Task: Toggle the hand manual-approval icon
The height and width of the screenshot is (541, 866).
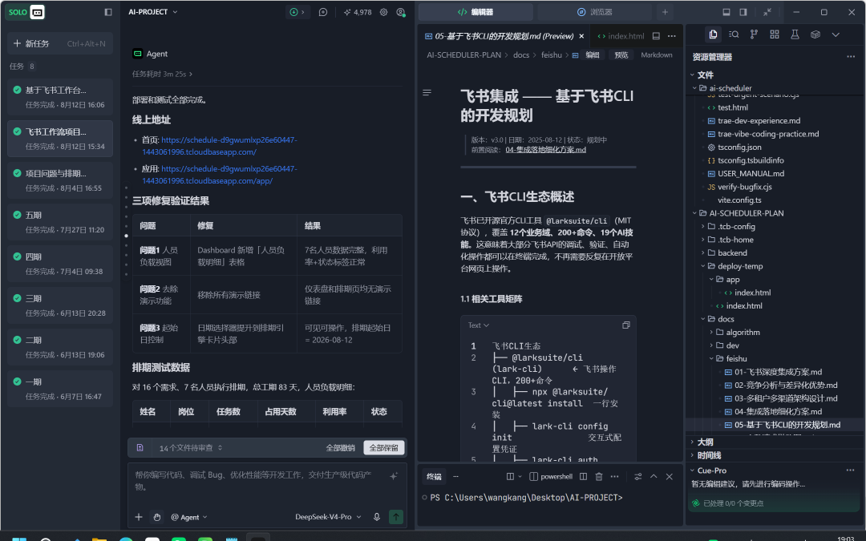Action: pyautogui.click(x=157, y=517)
